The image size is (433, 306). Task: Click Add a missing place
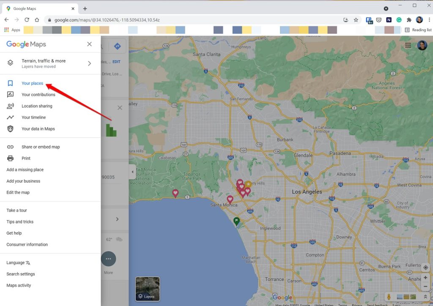pyautogui.click(x=25, y=170)
